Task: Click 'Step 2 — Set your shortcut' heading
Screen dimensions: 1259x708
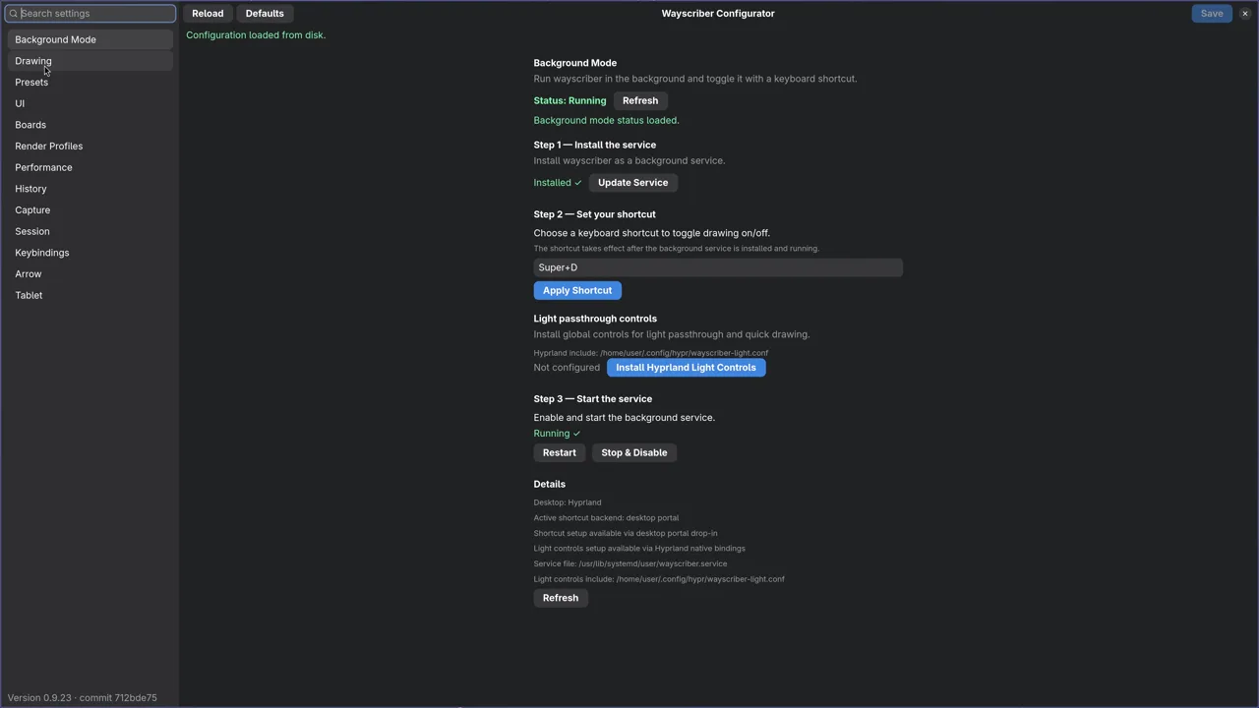Action: pyautogui.click(x=594, y=214)
